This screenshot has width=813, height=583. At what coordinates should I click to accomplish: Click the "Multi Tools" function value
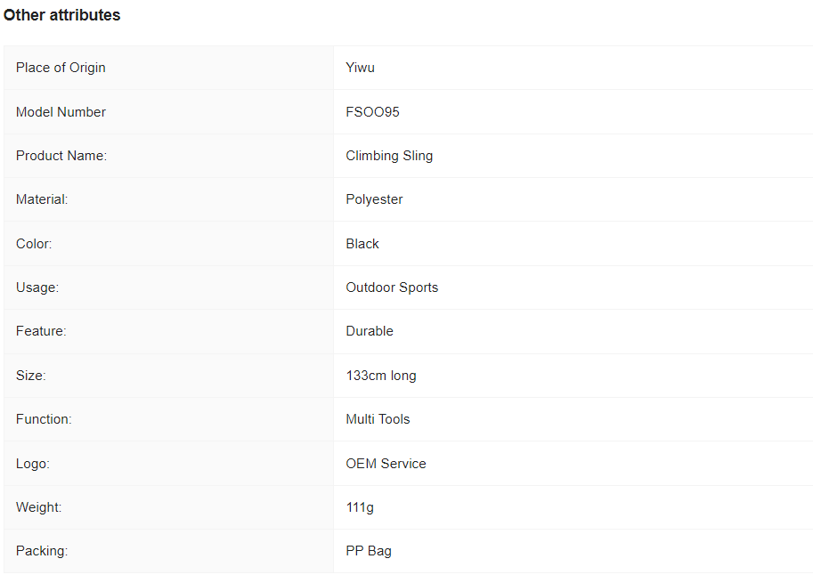click(x=378, y=419)
